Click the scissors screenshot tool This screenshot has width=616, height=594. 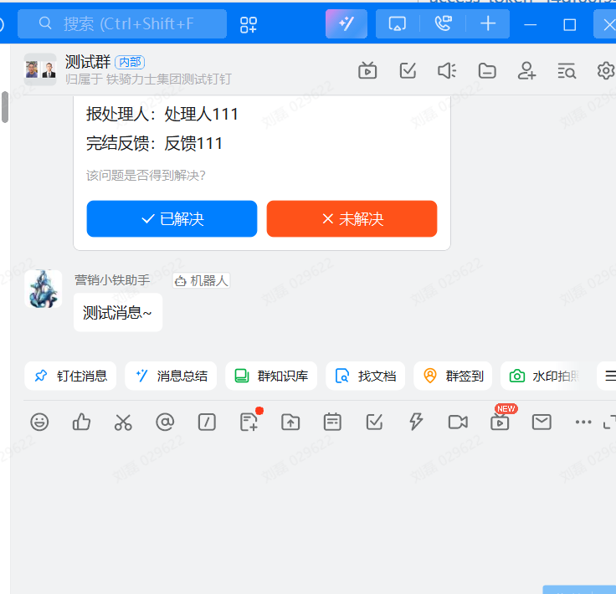[x=123, y=422]
